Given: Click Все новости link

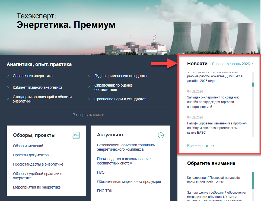Looking at the screenshot, I should point(198,146).
